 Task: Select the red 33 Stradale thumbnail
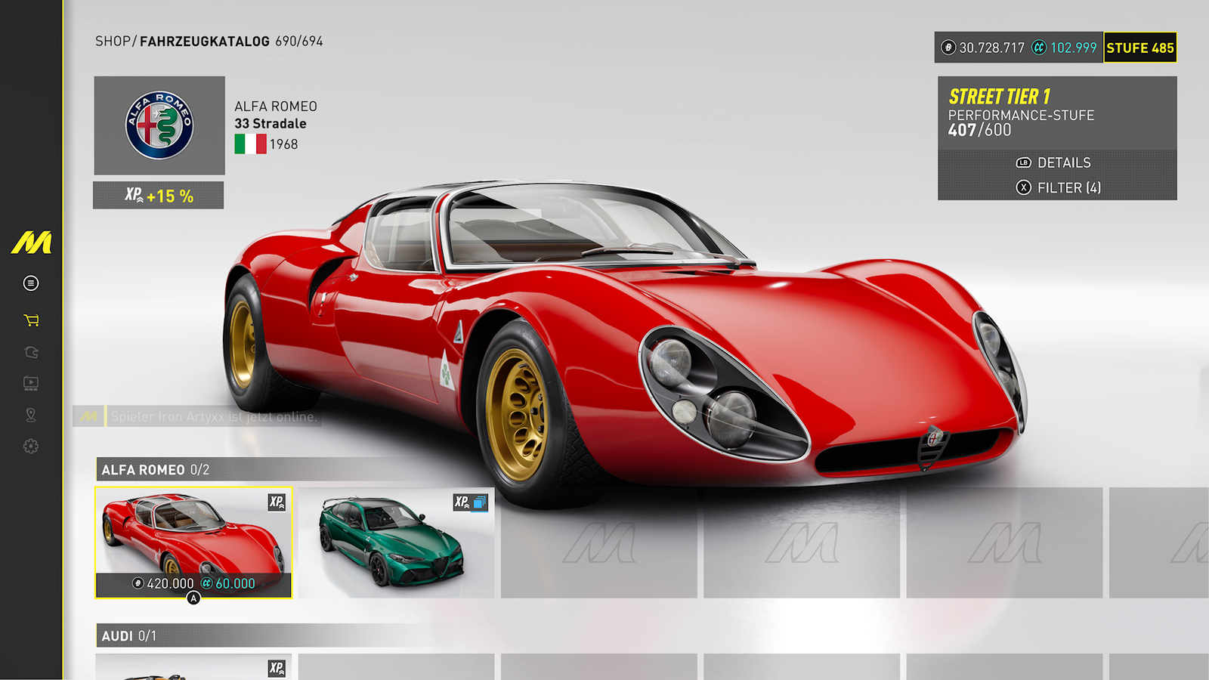coord(193,542)
